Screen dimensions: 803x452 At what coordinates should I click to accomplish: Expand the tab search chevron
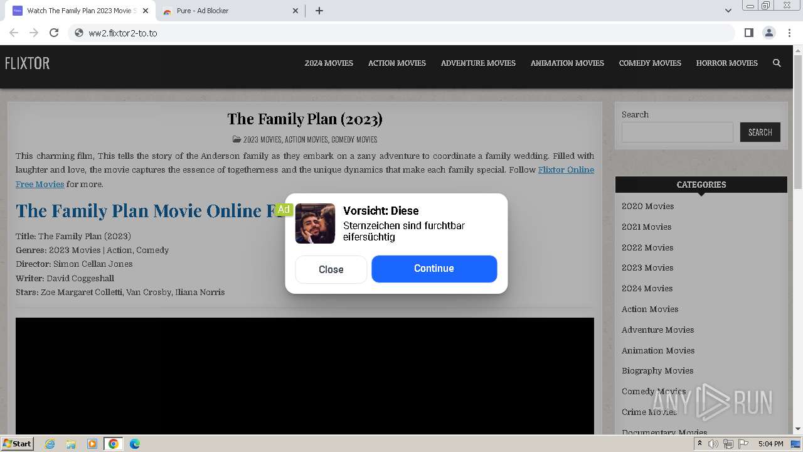728,11
